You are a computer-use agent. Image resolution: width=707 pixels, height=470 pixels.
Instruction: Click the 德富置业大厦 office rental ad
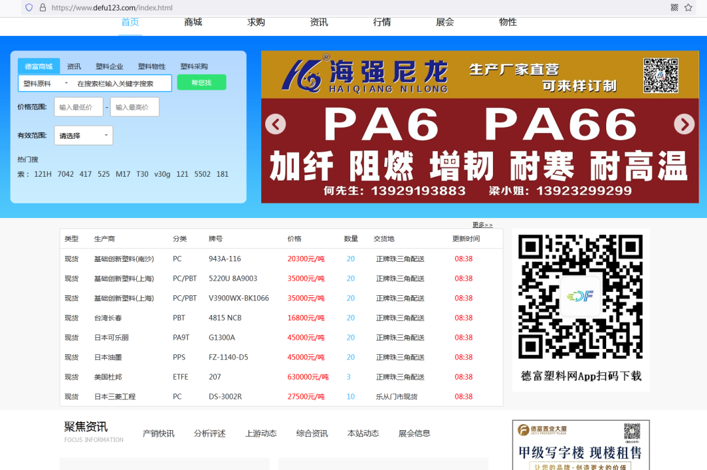point(581,445)
